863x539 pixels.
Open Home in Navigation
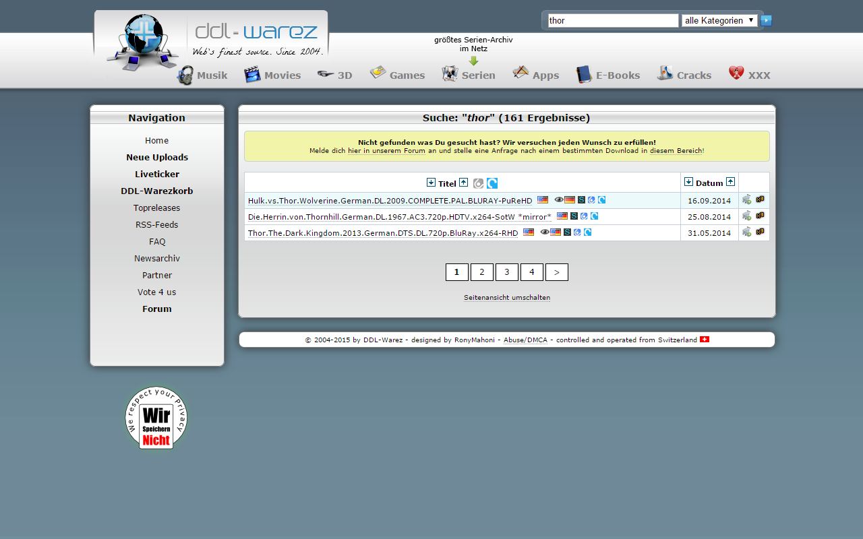157,141
